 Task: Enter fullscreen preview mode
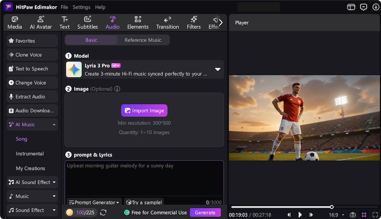[375, 215]
